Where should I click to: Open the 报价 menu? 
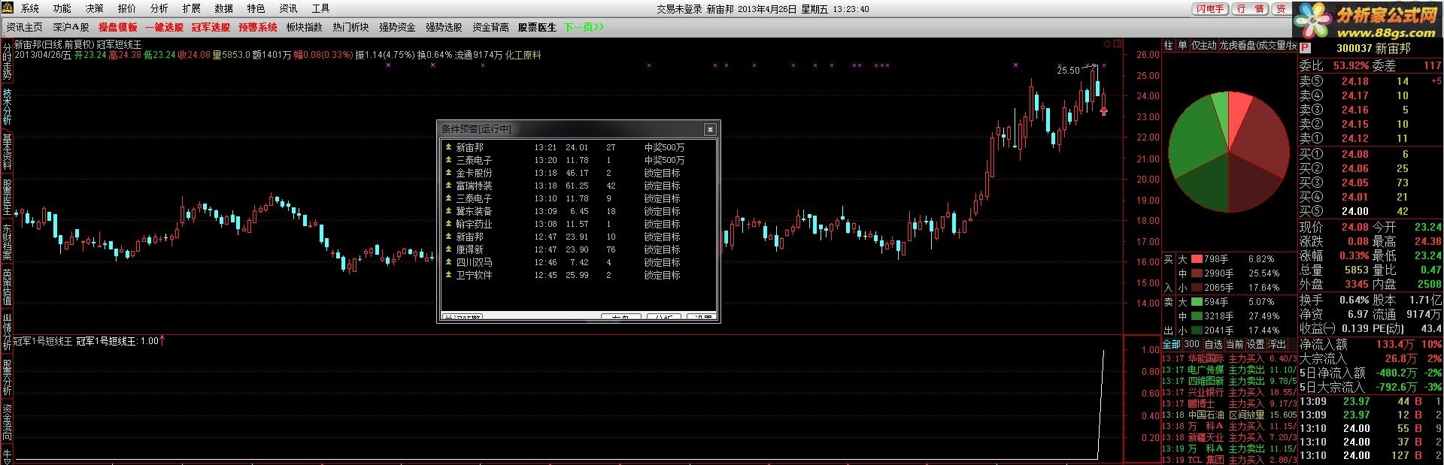(127, 9)
